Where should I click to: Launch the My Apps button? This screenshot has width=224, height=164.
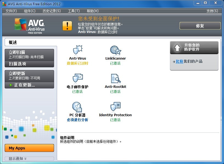[29, 148]
